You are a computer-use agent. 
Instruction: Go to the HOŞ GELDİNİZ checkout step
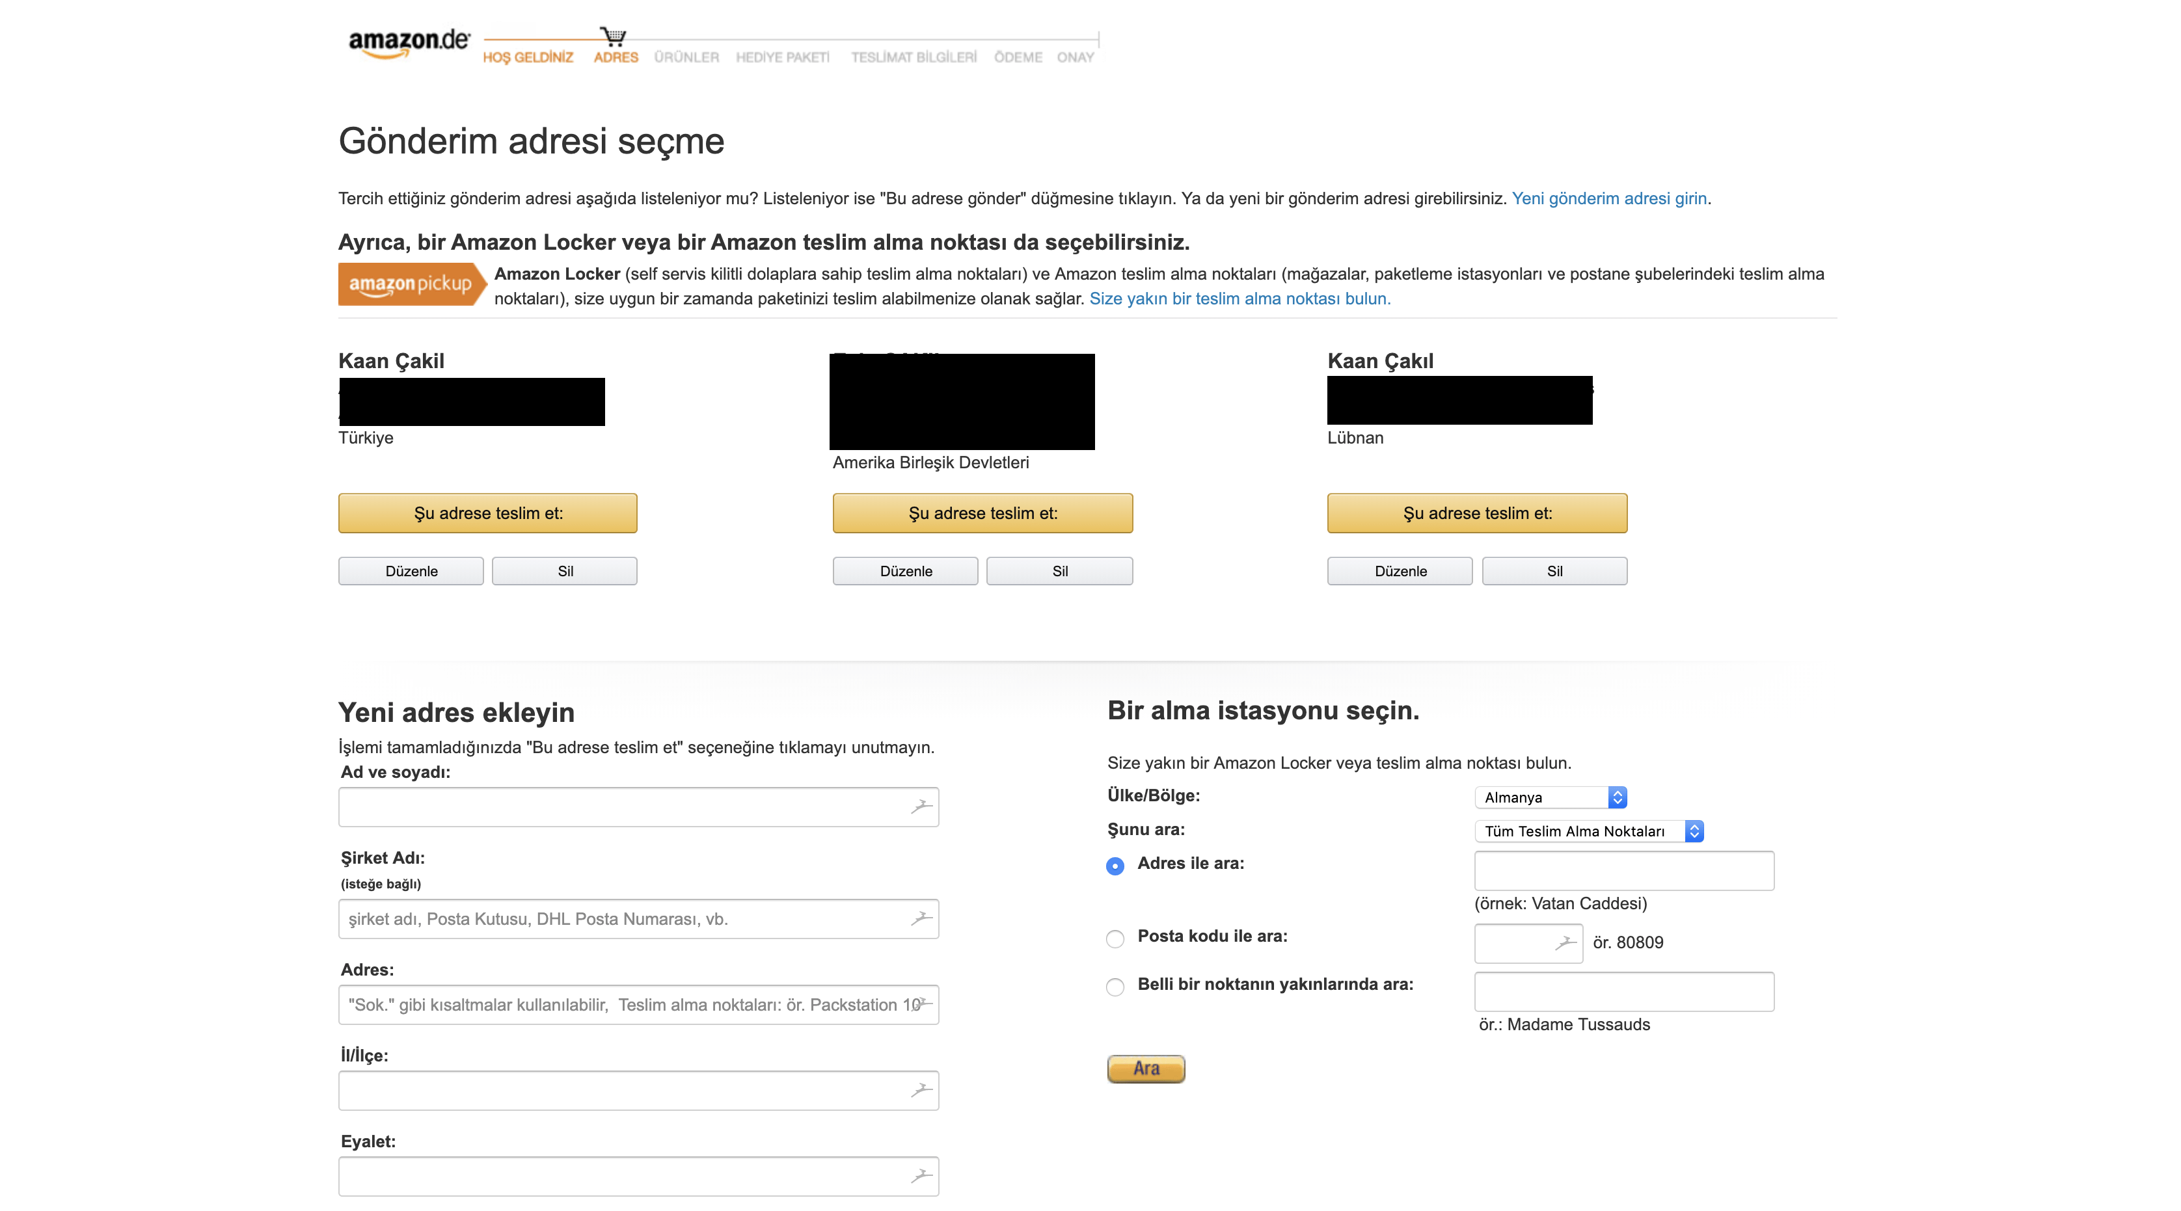pyautogui.click(x=528, y=57)
